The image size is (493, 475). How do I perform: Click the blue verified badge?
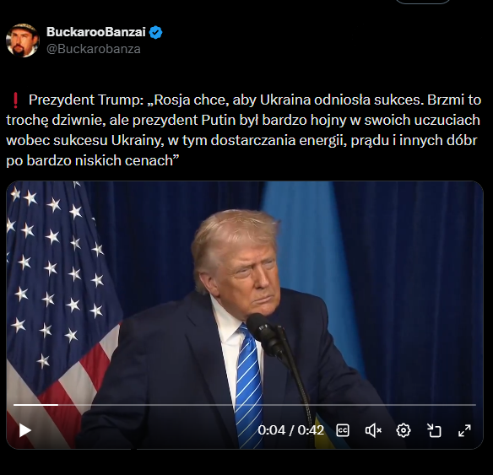tap(155, 32)
